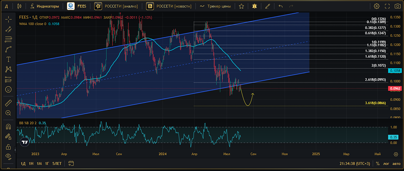The image size is (404, 171).
Task: Take a chart snapshot with camera icon
Action: click(398, 6)
